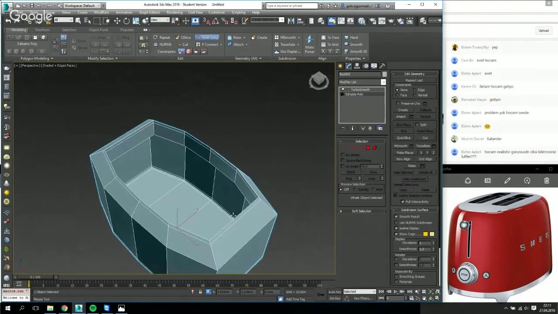Click the QSlice tool in ribbon
The height and width of the screenshot is (314, 558).
click(183, 38)
